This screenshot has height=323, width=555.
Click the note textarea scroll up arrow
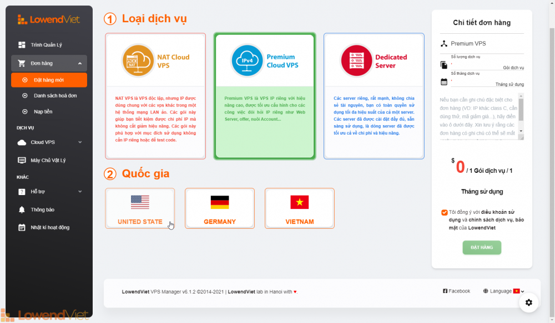pos(521,96)
